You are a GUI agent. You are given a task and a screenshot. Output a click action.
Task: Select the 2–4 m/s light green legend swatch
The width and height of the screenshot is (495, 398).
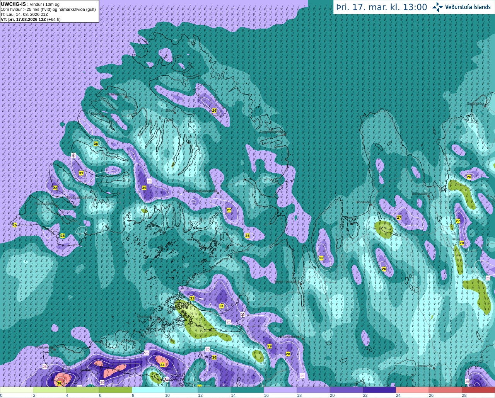pos(49,390)
